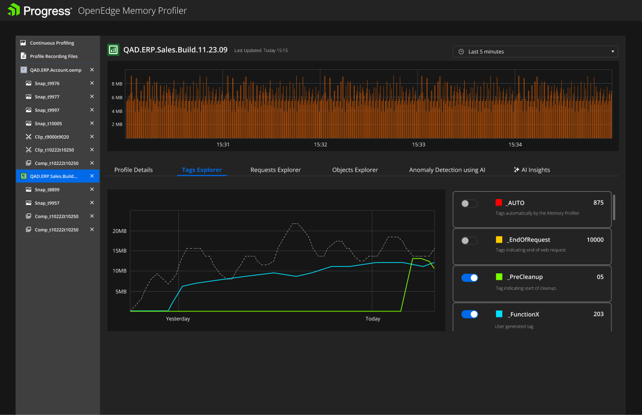Click the cyan _FunctionX color swatch
Viewport: 642px width, 415px height.
(x=499, y=314)
